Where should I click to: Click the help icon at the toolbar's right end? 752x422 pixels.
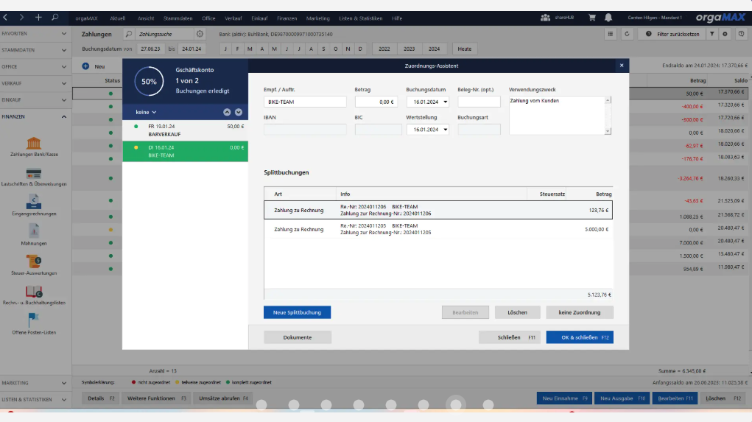(742, 34)
